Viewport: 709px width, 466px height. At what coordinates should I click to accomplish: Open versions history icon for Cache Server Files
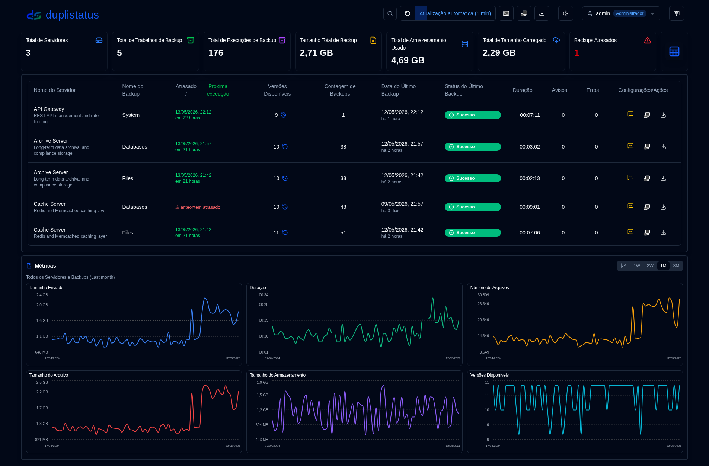285,233
